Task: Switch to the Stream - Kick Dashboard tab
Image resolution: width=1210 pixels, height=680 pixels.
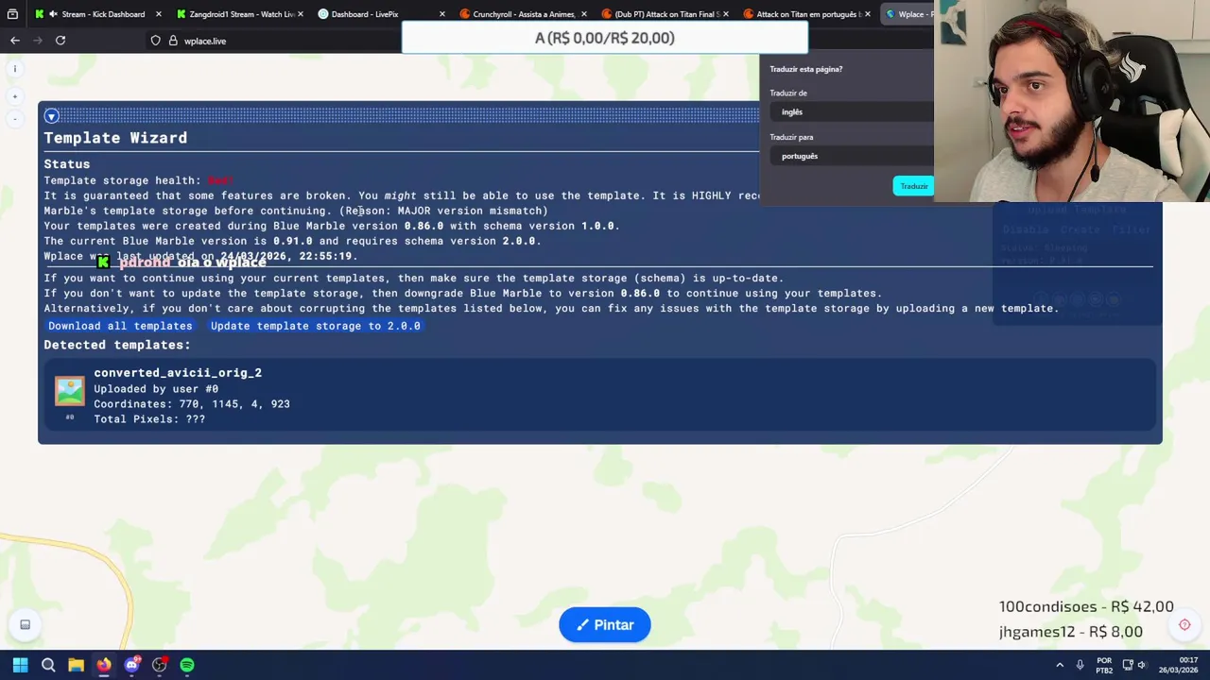Action: pos(97,14)
